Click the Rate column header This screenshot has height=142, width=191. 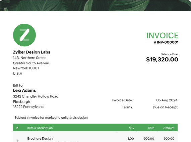coord(151,128)
